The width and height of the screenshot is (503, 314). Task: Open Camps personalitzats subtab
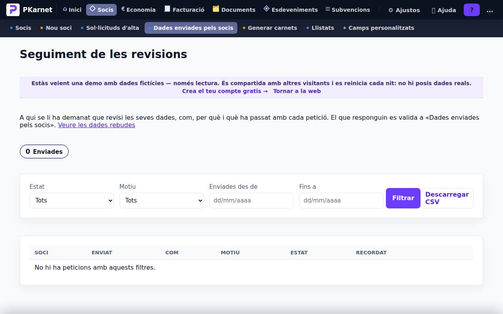point(378,28)
